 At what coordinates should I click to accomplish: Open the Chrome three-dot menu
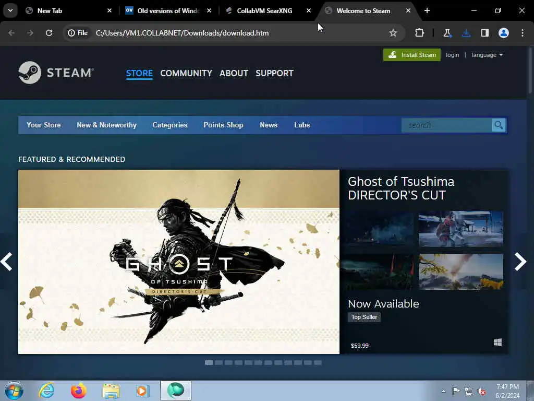[523, 33]
